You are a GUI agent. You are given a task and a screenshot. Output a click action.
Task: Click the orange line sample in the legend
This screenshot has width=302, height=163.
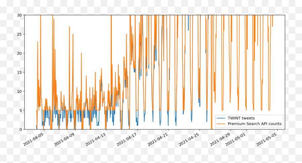[221, 124]
